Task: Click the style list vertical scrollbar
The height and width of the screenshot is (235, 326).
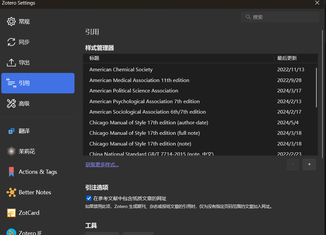Action: pyautogui.click(x=316, y=88)
